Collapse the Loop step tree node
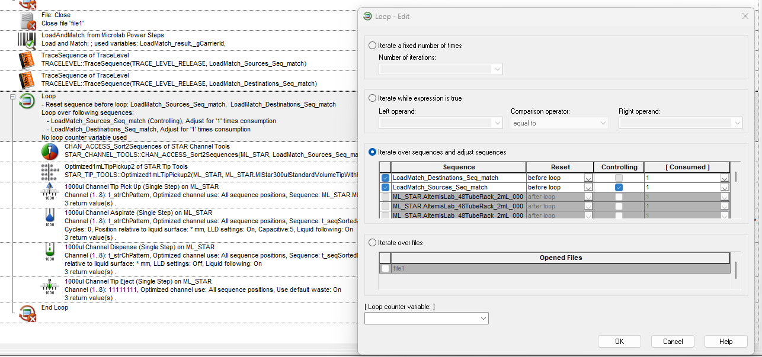 click(x=12, y=97)
